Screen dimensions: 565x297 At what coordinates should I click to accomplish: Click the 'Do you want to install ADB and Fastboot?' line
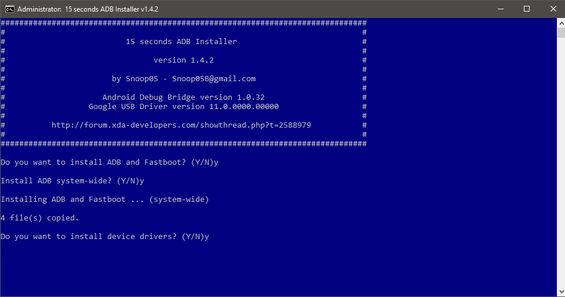110,162
